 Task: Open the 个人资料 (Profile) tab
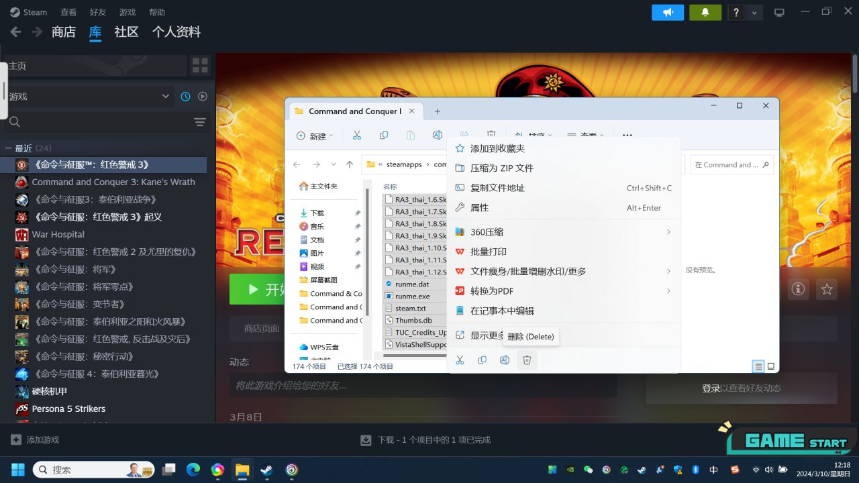[176, 32]
